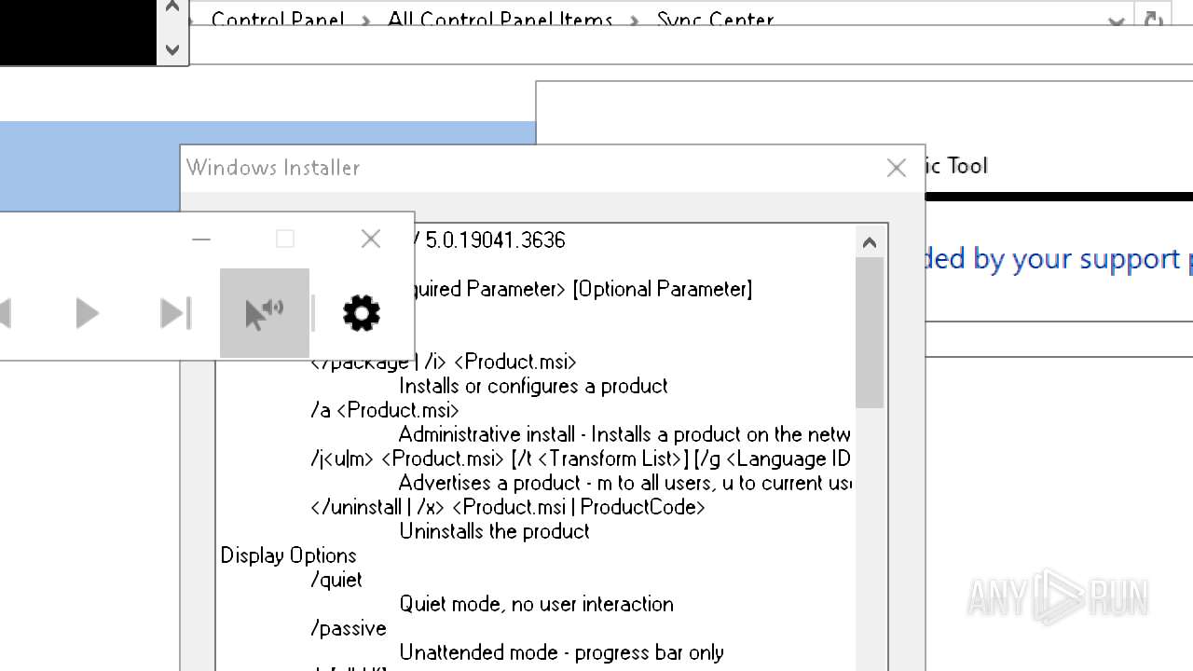The width and height of the screenshot is (1193, 671).
Task: Click 'Quiet mode, no user interaction' text
Action: (x=536, y=604)
